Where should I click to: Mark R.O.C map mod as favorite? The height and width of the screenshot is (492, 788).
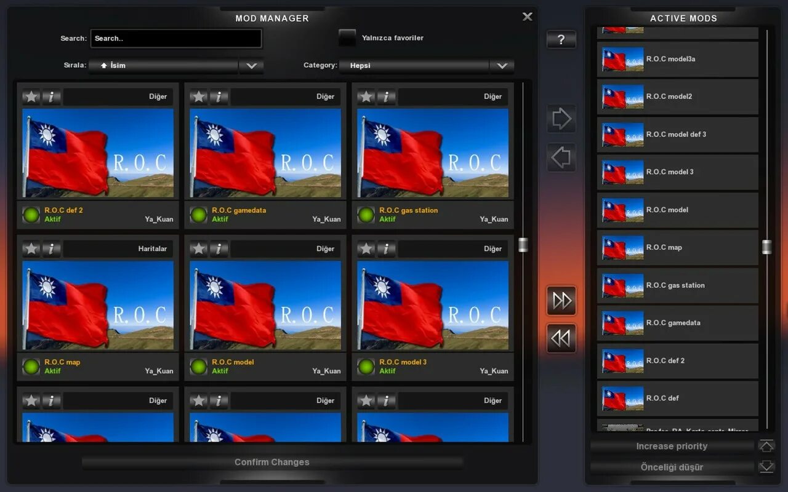coord(31,249)
